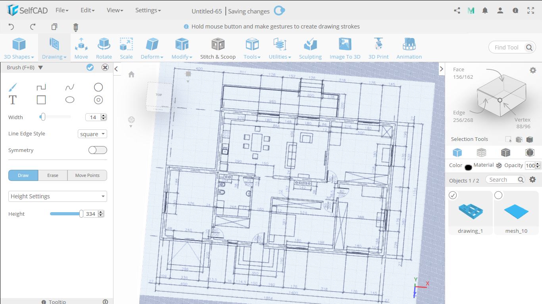The image size is (542, 304).
Task: Select the freehand brush drawing tool
Action: (13, 87)
